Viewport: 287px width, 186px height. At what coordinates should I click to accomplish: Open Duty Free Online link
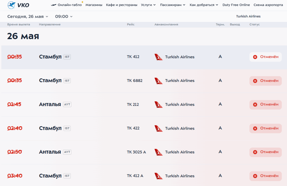tap(236, 5)
